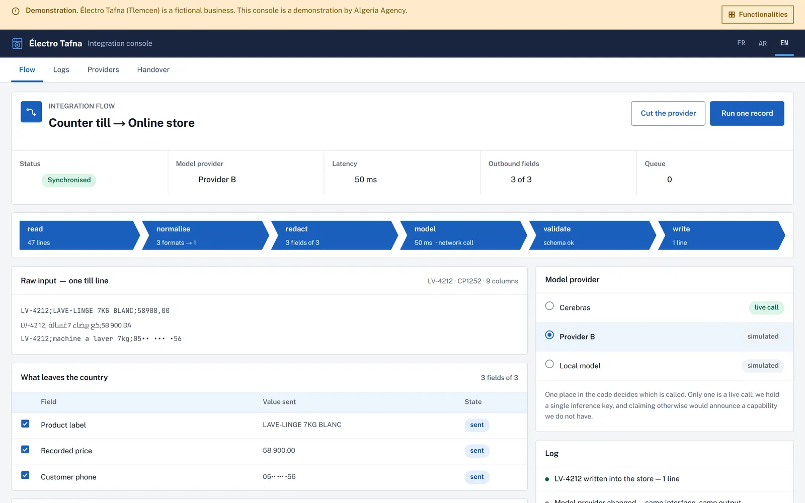The image size is (805, 503).
Task: Click the sent badge for Recorded price
Action: [x=477, y=451]
